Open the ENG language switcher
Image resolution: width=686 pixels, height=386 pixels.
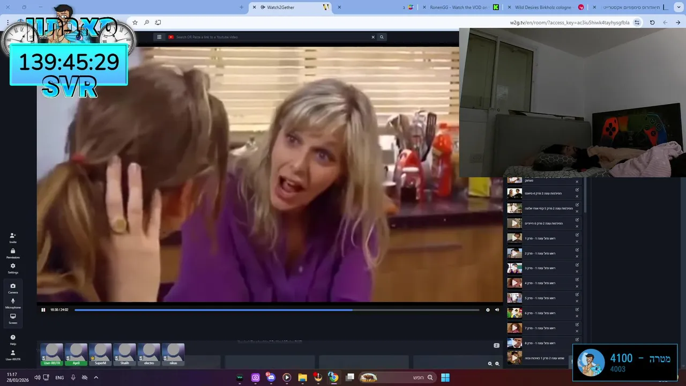(x=59, y=377)
